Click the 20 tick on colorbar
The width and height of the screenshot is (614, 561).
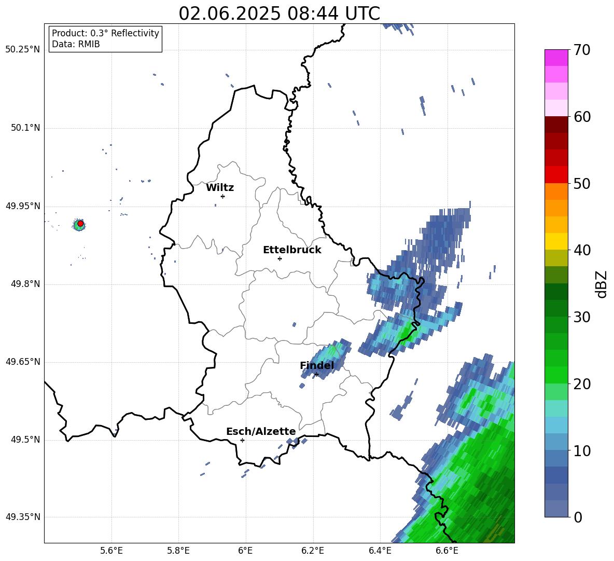[x=582, y=384]
